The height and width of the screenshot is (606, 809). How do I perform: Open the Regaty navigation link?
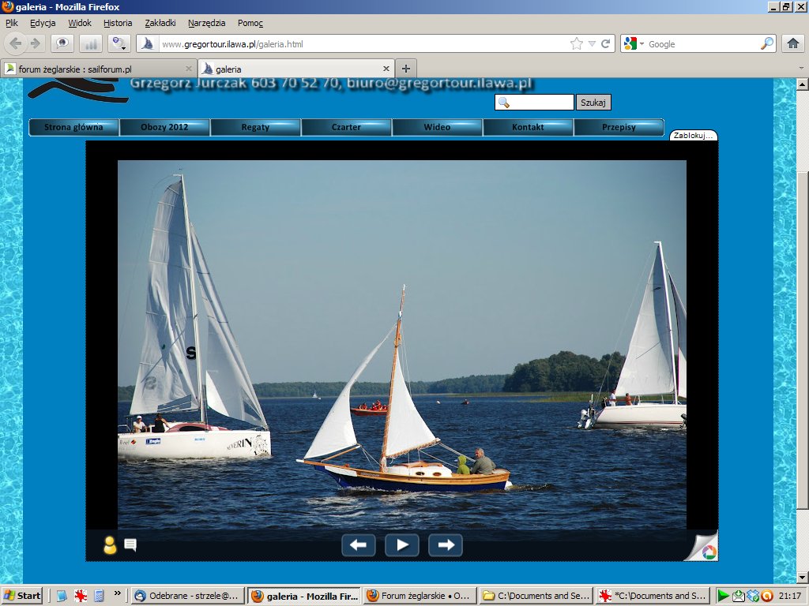255,127
